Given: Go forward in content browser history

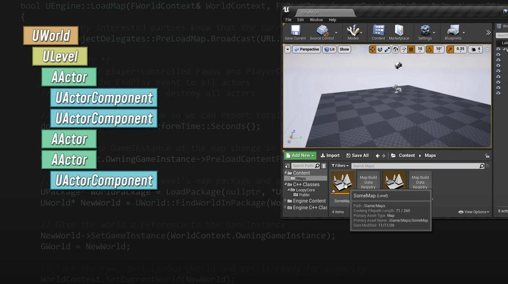Looking at the screenshot, I should coord(384,156).
